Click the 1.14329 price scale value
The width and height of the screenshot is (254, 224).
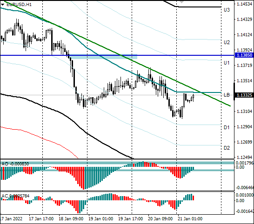tap(244, 20)
